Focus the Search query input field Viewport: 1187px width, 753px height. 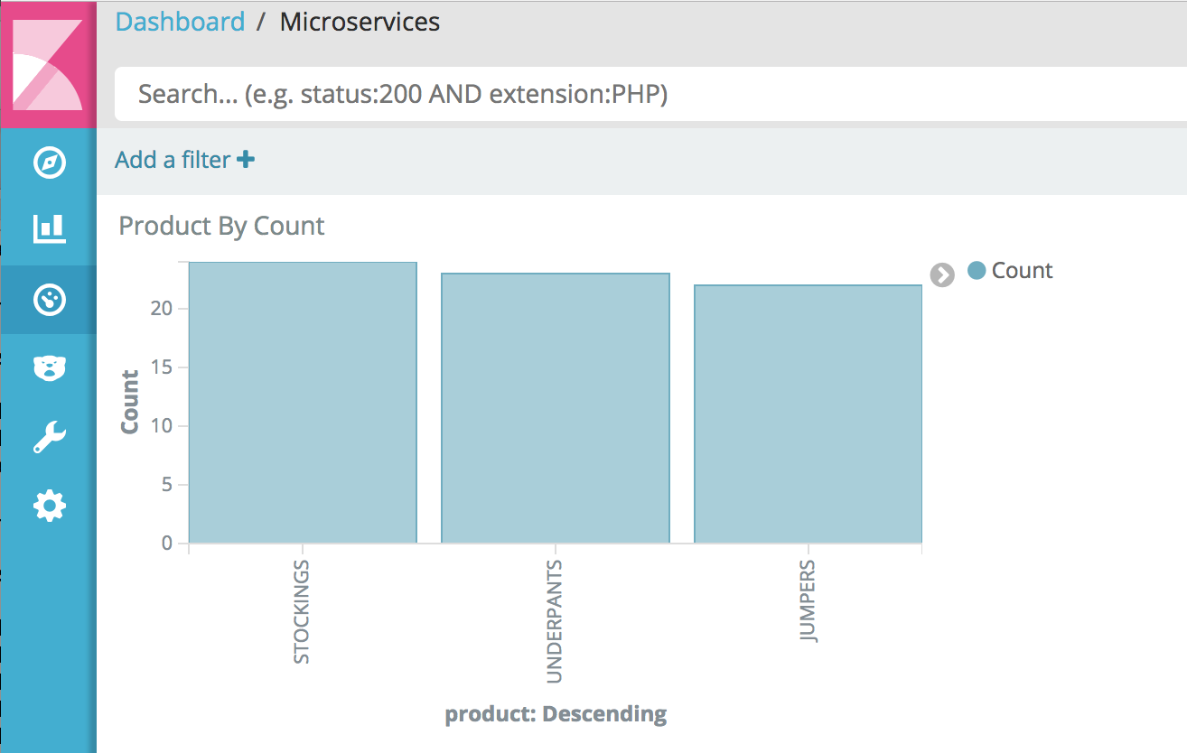(x=632, y=94)
